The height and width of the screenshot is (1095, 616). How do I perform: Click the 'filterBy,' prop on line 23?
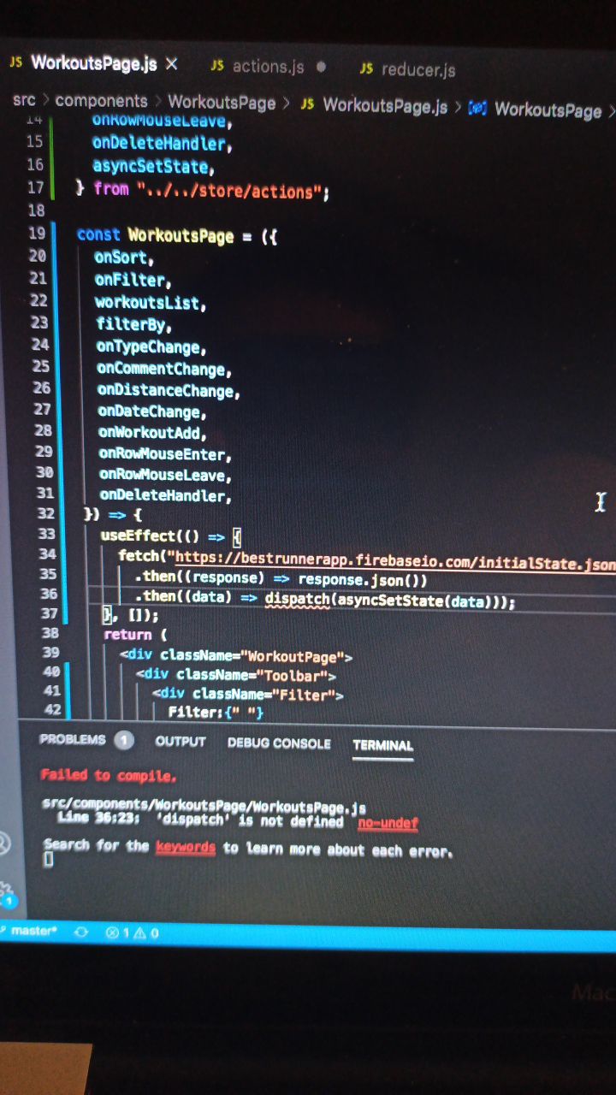click(134, 324)
